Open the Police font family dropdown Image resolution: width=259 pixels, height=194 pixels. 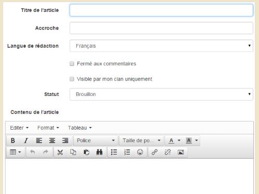point(96,141)
